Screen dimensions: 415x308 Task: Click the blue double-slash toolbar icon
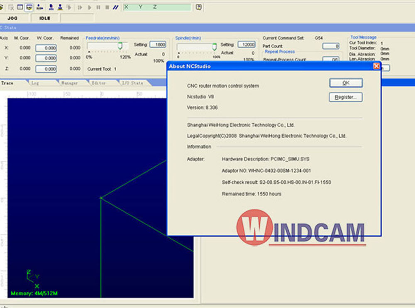[x=116, y=7]
